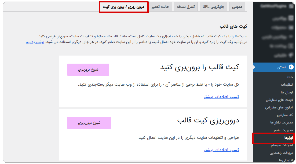Click the active-menu arrow next to المنتور
The height and width of the screenshot is (164, 296).
253,67
